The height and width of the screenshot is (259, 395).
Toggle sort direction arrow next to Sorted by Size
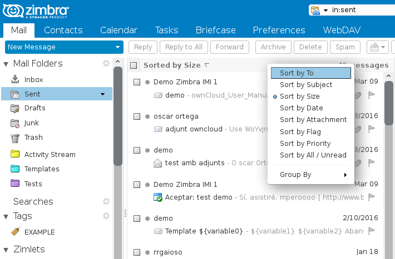pyautogui.click(x=207, y=65)
